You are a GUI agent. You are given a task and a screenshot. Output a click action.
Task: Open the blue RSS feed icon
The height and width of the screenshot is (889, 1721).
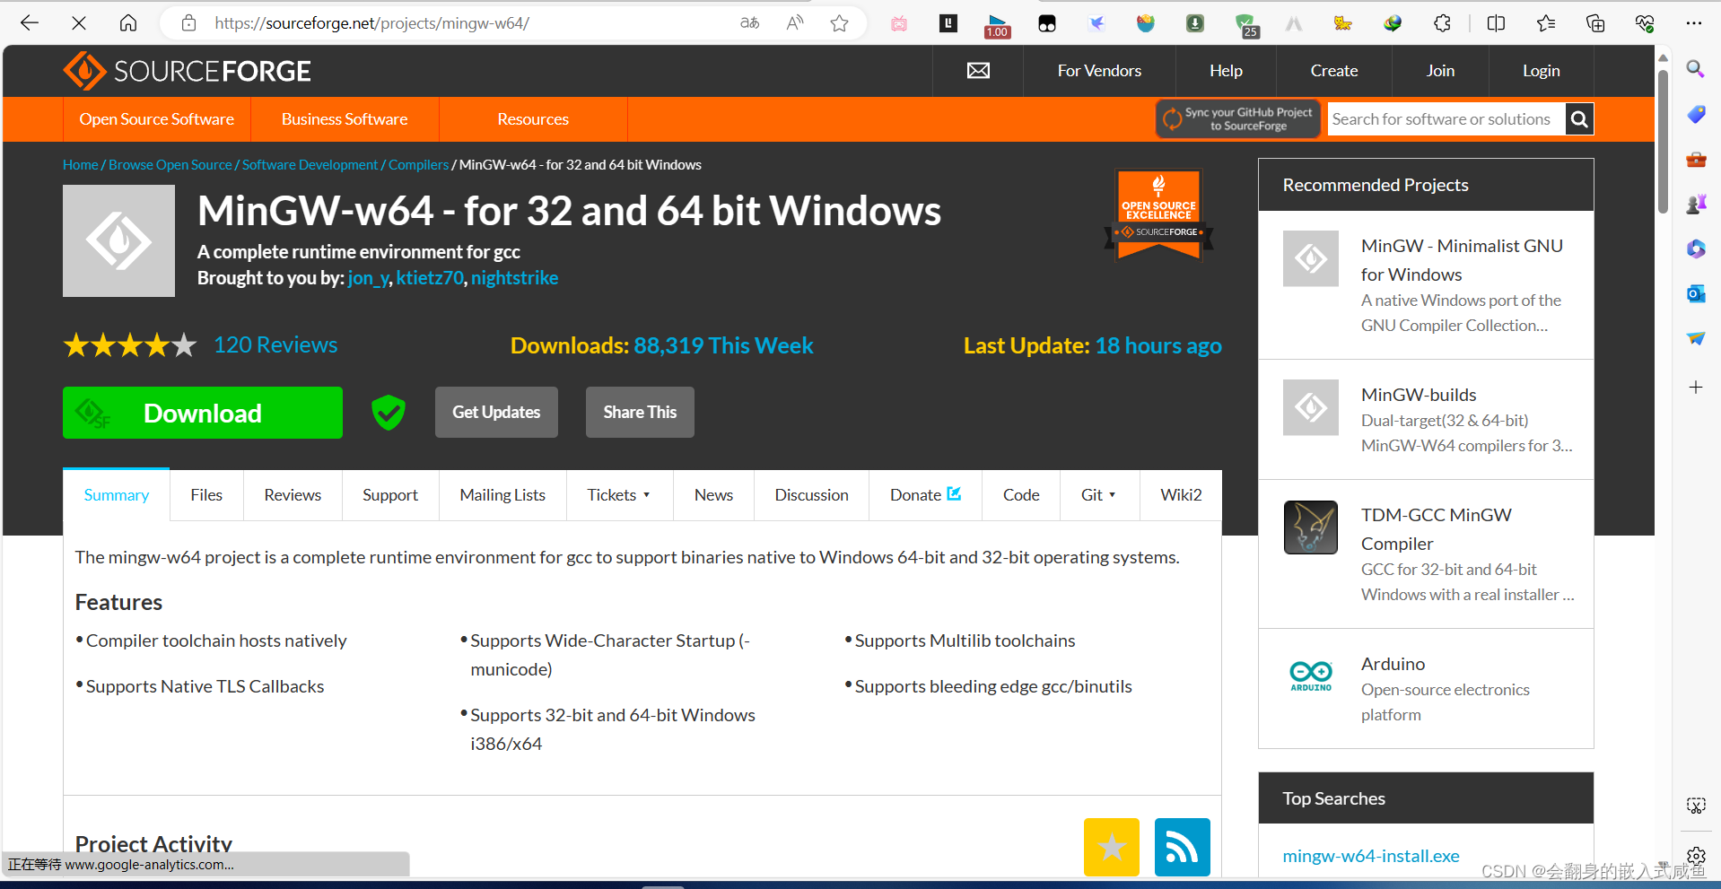pyautogui.click(x=1182, y=847)
